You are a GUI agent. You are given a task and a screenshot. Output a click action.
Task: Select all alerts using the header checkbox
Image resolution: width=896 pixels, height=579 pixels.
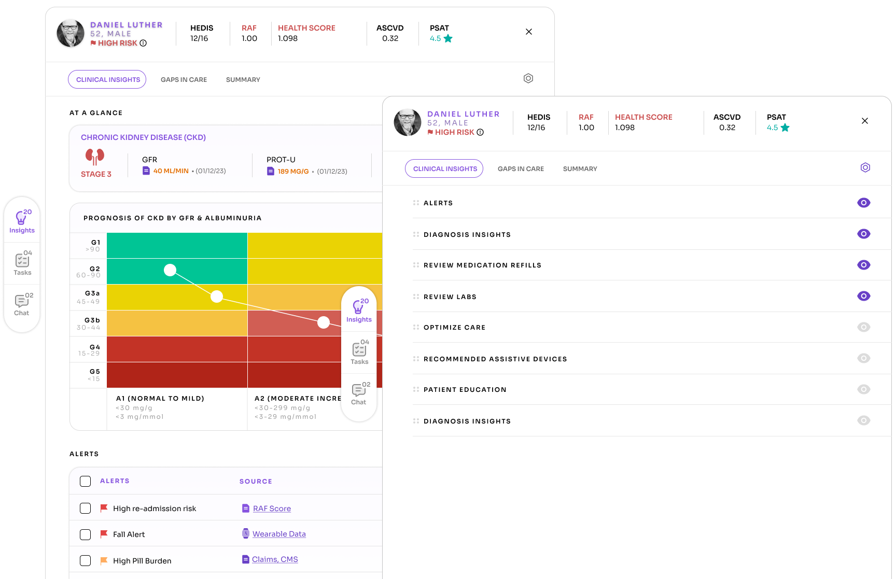click(x=86, y=481)
